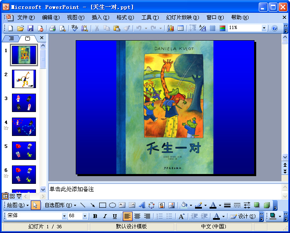Insert a chart using the chart icon
The height and width of the screenshot is (233, 290).
170,28
